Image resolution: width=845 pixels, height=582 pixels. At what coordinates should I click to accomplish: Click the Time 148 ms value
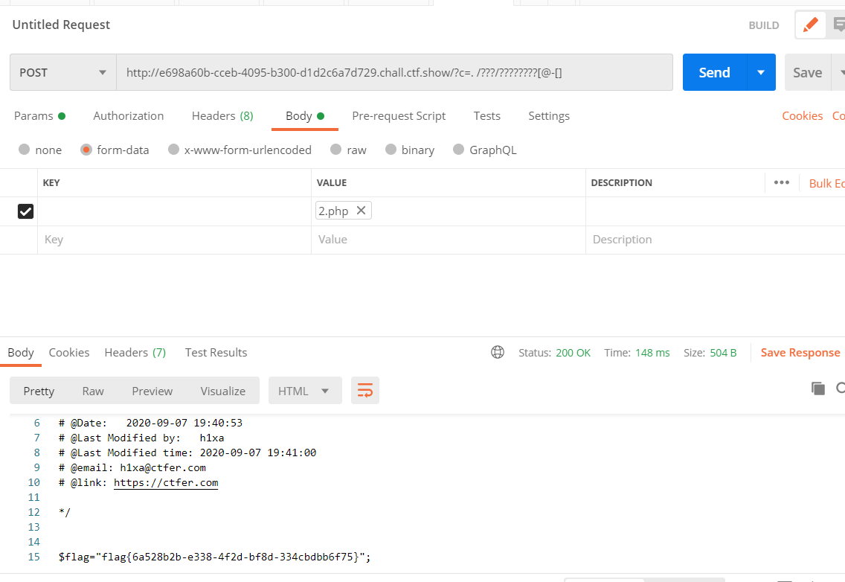pos(652,353)
